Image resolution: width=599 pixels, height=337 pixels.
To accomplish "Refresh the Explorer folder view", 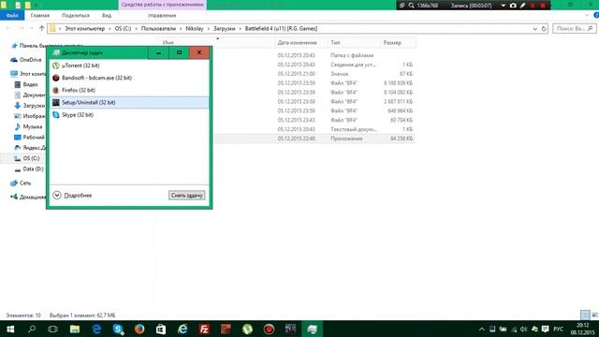I will tap(544, 29).
